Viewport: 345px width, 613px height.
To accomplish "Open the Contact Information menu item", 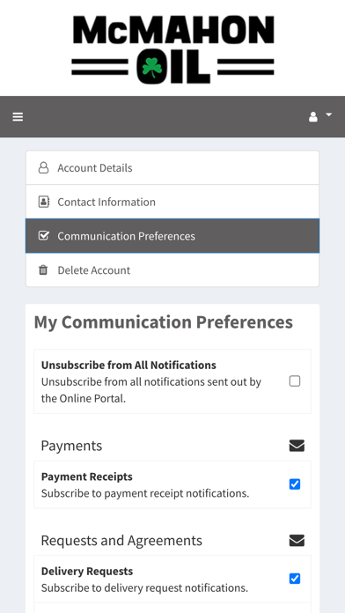I will coord(172,202).
